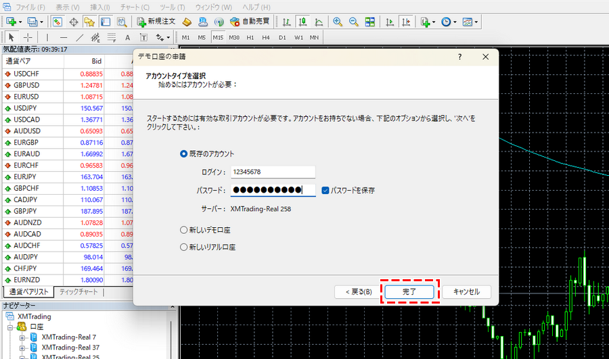Switch timeframe to M30
This screenshot has width=609, height=359.
pyautogui.click(x=234, y=38)
